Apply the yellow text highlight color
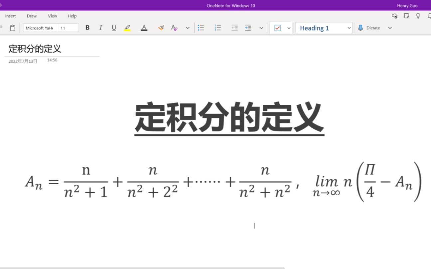431x269 pixels. [127, 28]
